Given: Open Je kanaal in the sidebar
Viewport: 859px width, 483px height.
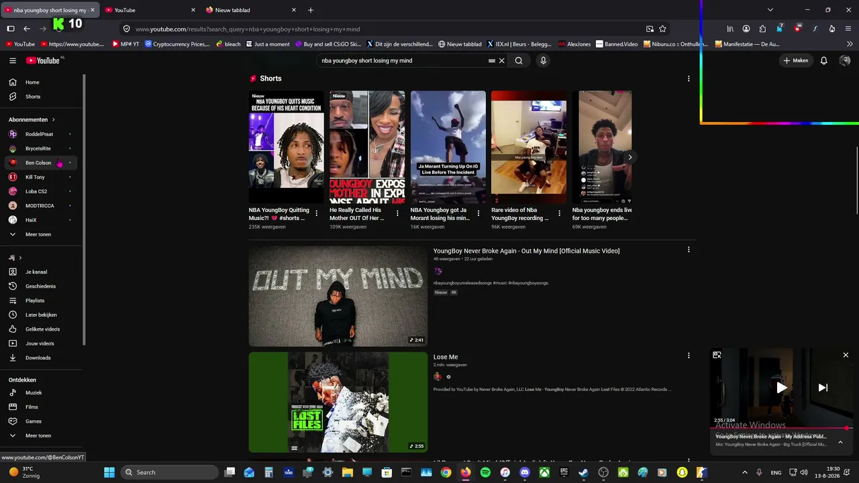Looking at the screenshot, I should [42, 272].
